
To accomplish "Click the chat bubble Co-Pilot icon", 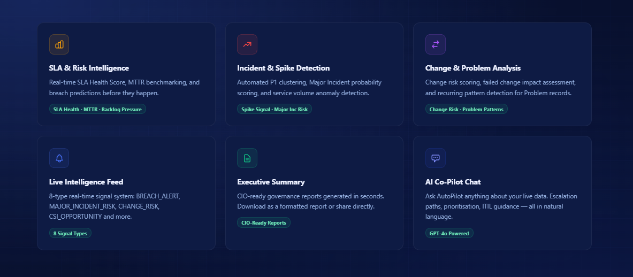I will pos(435,158).
